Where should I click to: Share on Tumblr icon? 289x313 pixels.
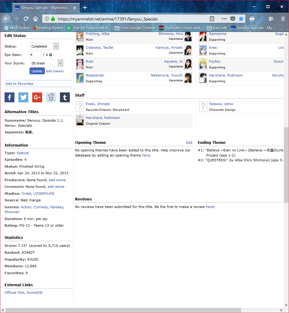(x=65, y=98)
